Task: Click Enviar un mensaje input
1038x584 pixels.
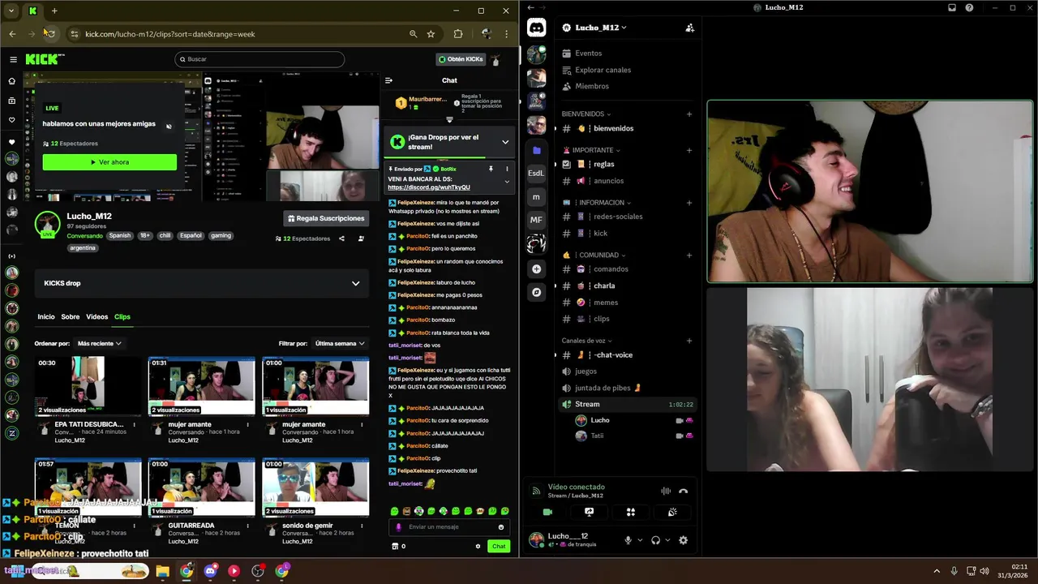Action: point(449,527)
